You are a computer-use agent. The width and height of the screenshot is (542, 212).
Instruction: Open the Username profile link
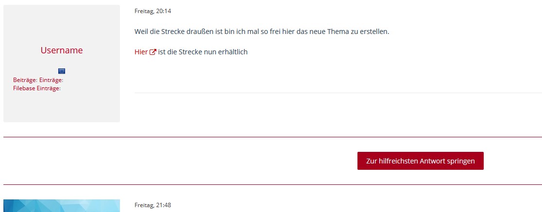coord(62,50)
